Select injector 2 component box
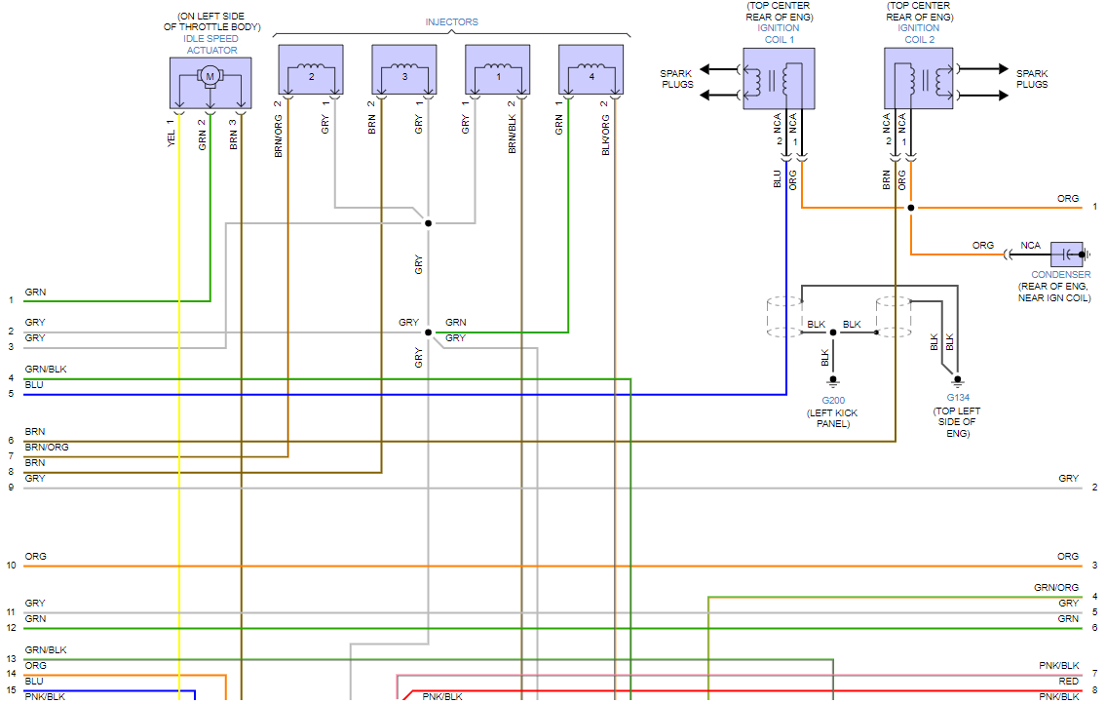 (311, 70)
